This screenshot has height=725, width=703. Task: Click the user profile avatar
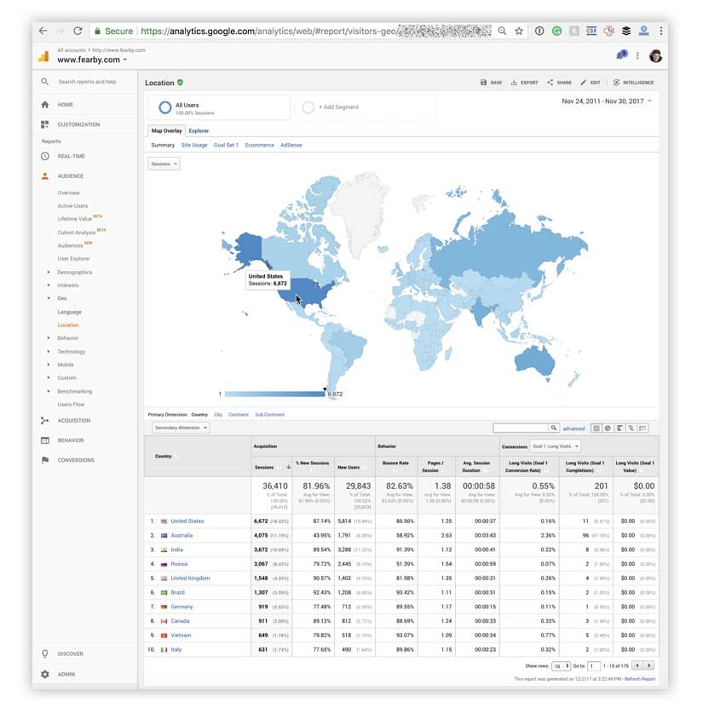(655, 56)
